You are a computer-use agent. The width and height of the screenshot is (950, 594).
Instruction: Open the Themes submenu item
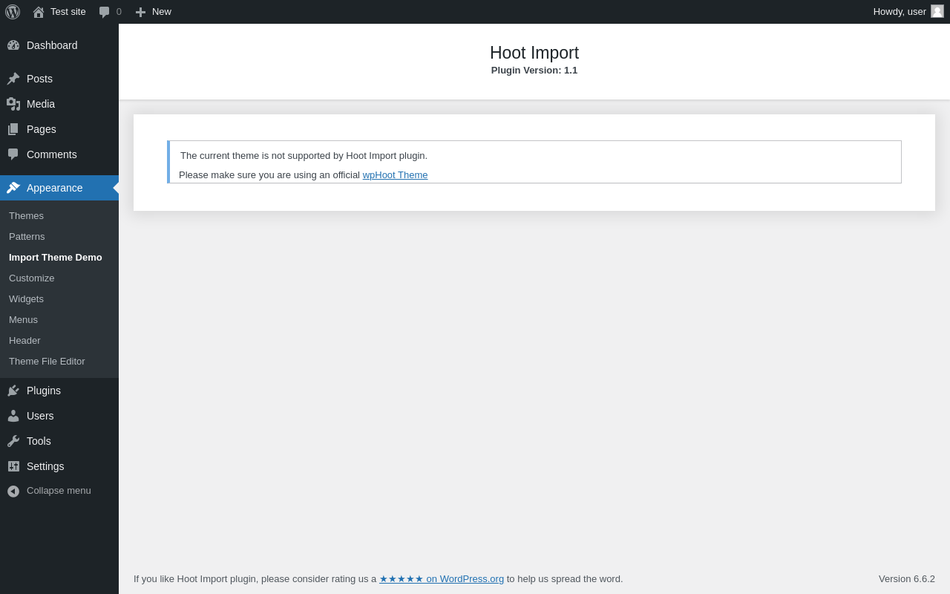(26, 216)
